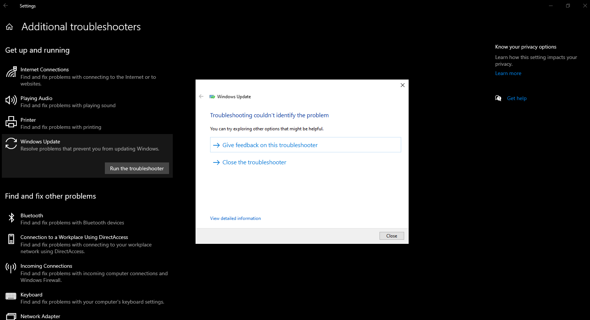Click 'Troubleshooting couldn't identify the problem' heading
Screen dimensions: 590x320
click(269, 115)
